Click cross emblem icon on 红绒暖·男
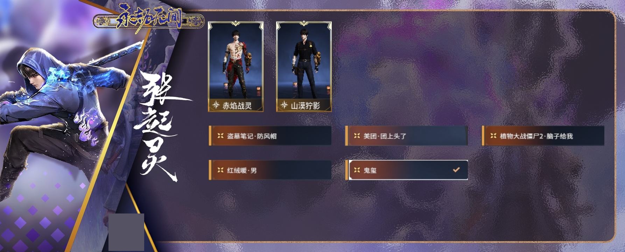Image resolution: width=625 pixels, height=252 pixels. tap(220, 170)
